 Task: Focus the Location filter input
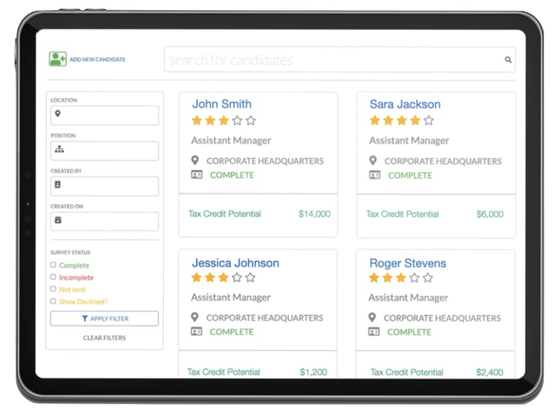[105, 115]
